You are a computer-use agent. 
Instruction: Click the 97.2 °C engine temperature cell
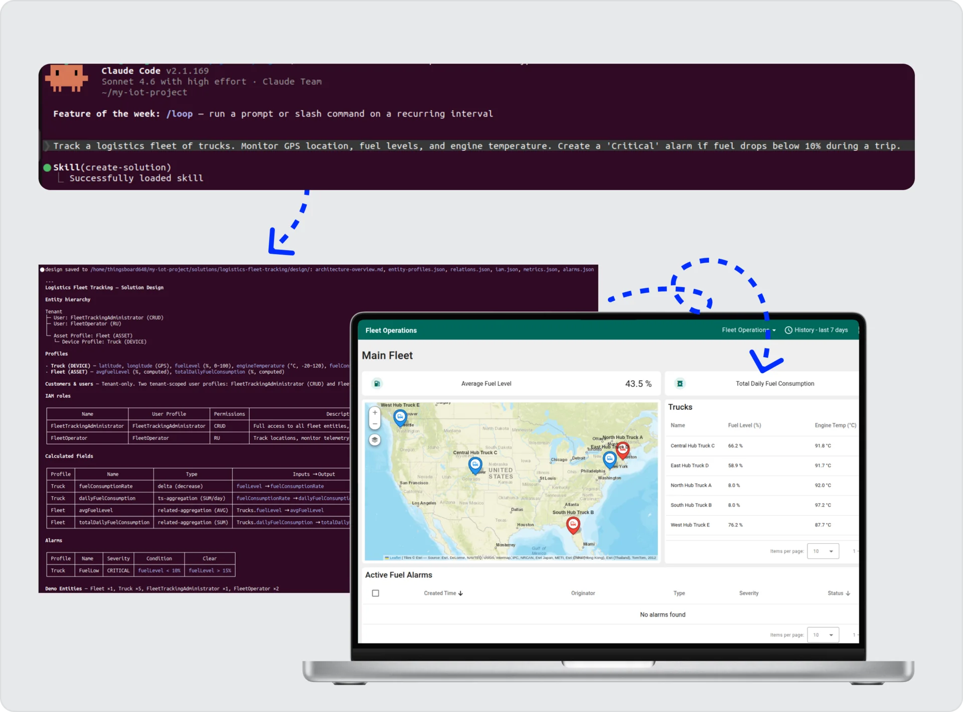(823, 505)
